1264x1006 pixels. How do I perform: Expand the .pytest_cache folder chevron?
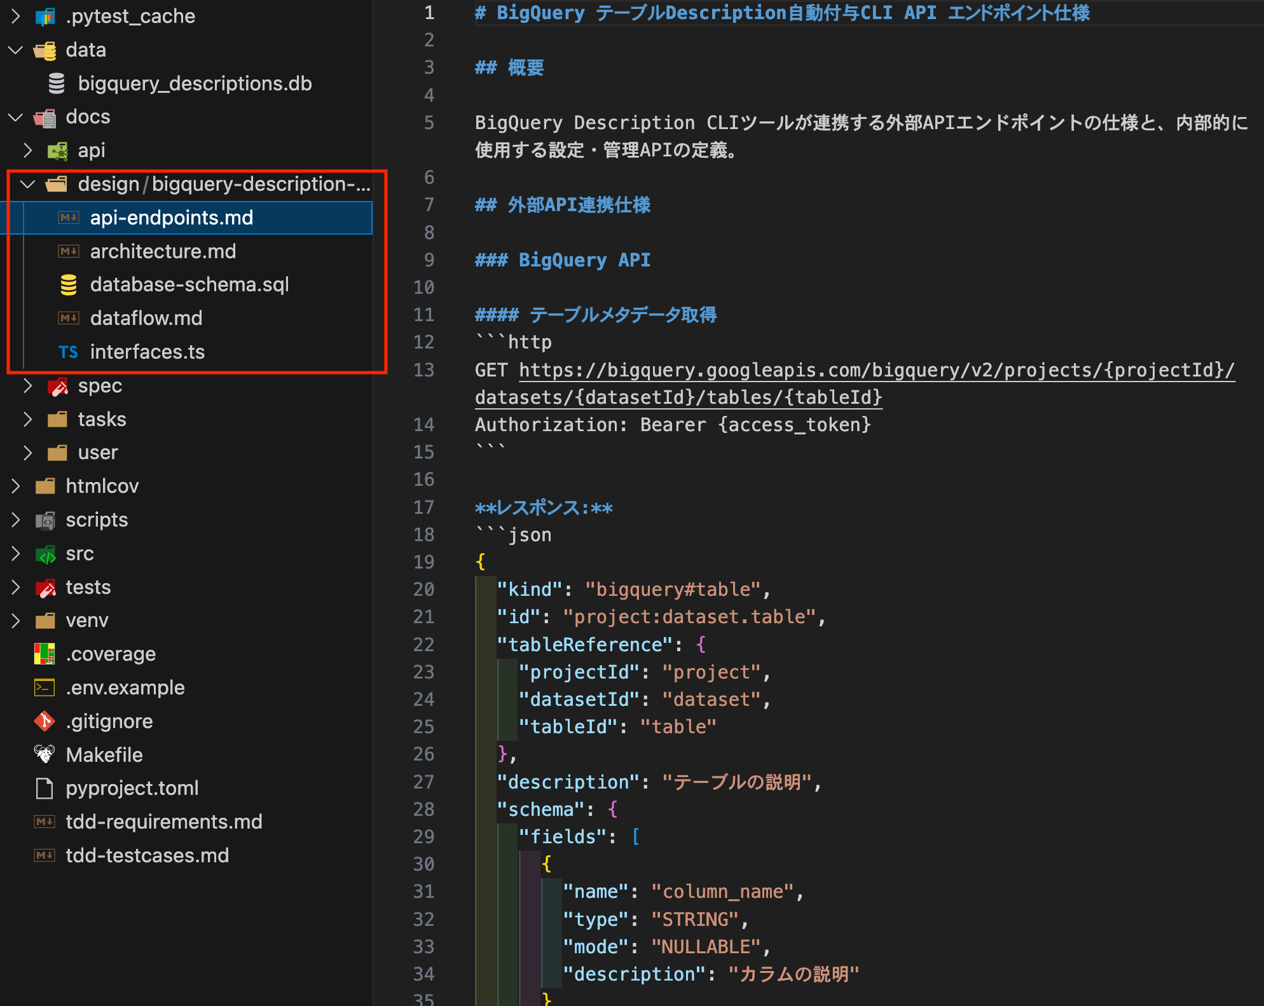tap(16, 16)
